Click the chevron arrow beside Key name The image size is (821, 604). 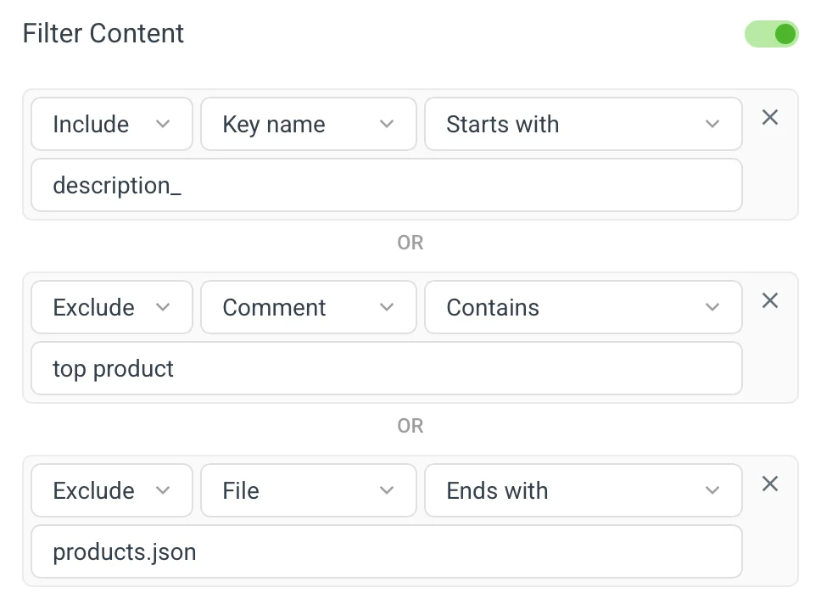point(387,124)
